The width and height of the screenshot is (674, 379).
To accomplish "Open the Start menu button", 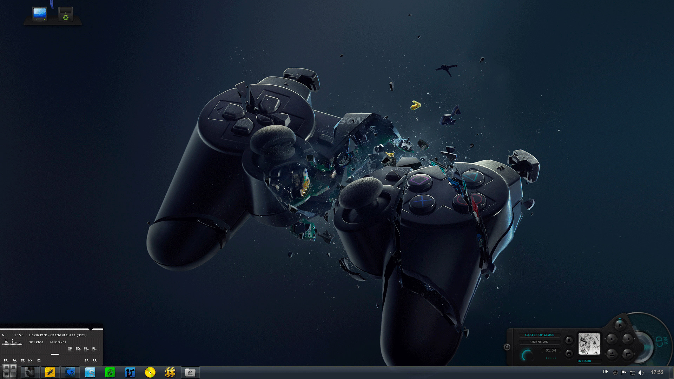I will 9,371.
